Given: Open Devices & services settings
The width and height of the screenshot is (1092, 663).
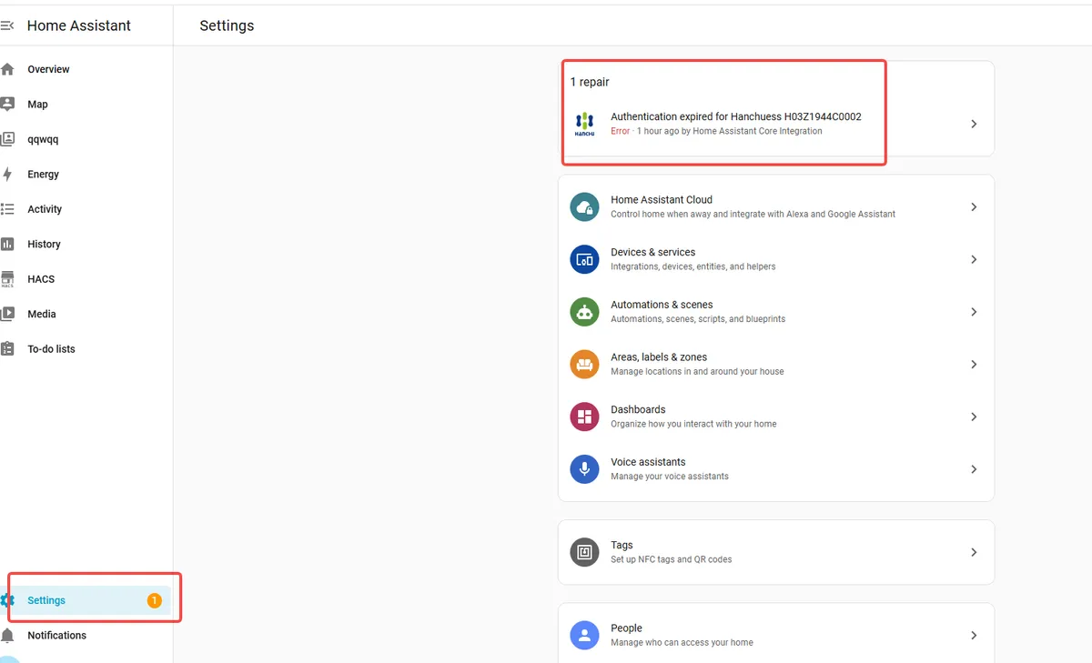Looking at the screenshot, I should [776, 259].
